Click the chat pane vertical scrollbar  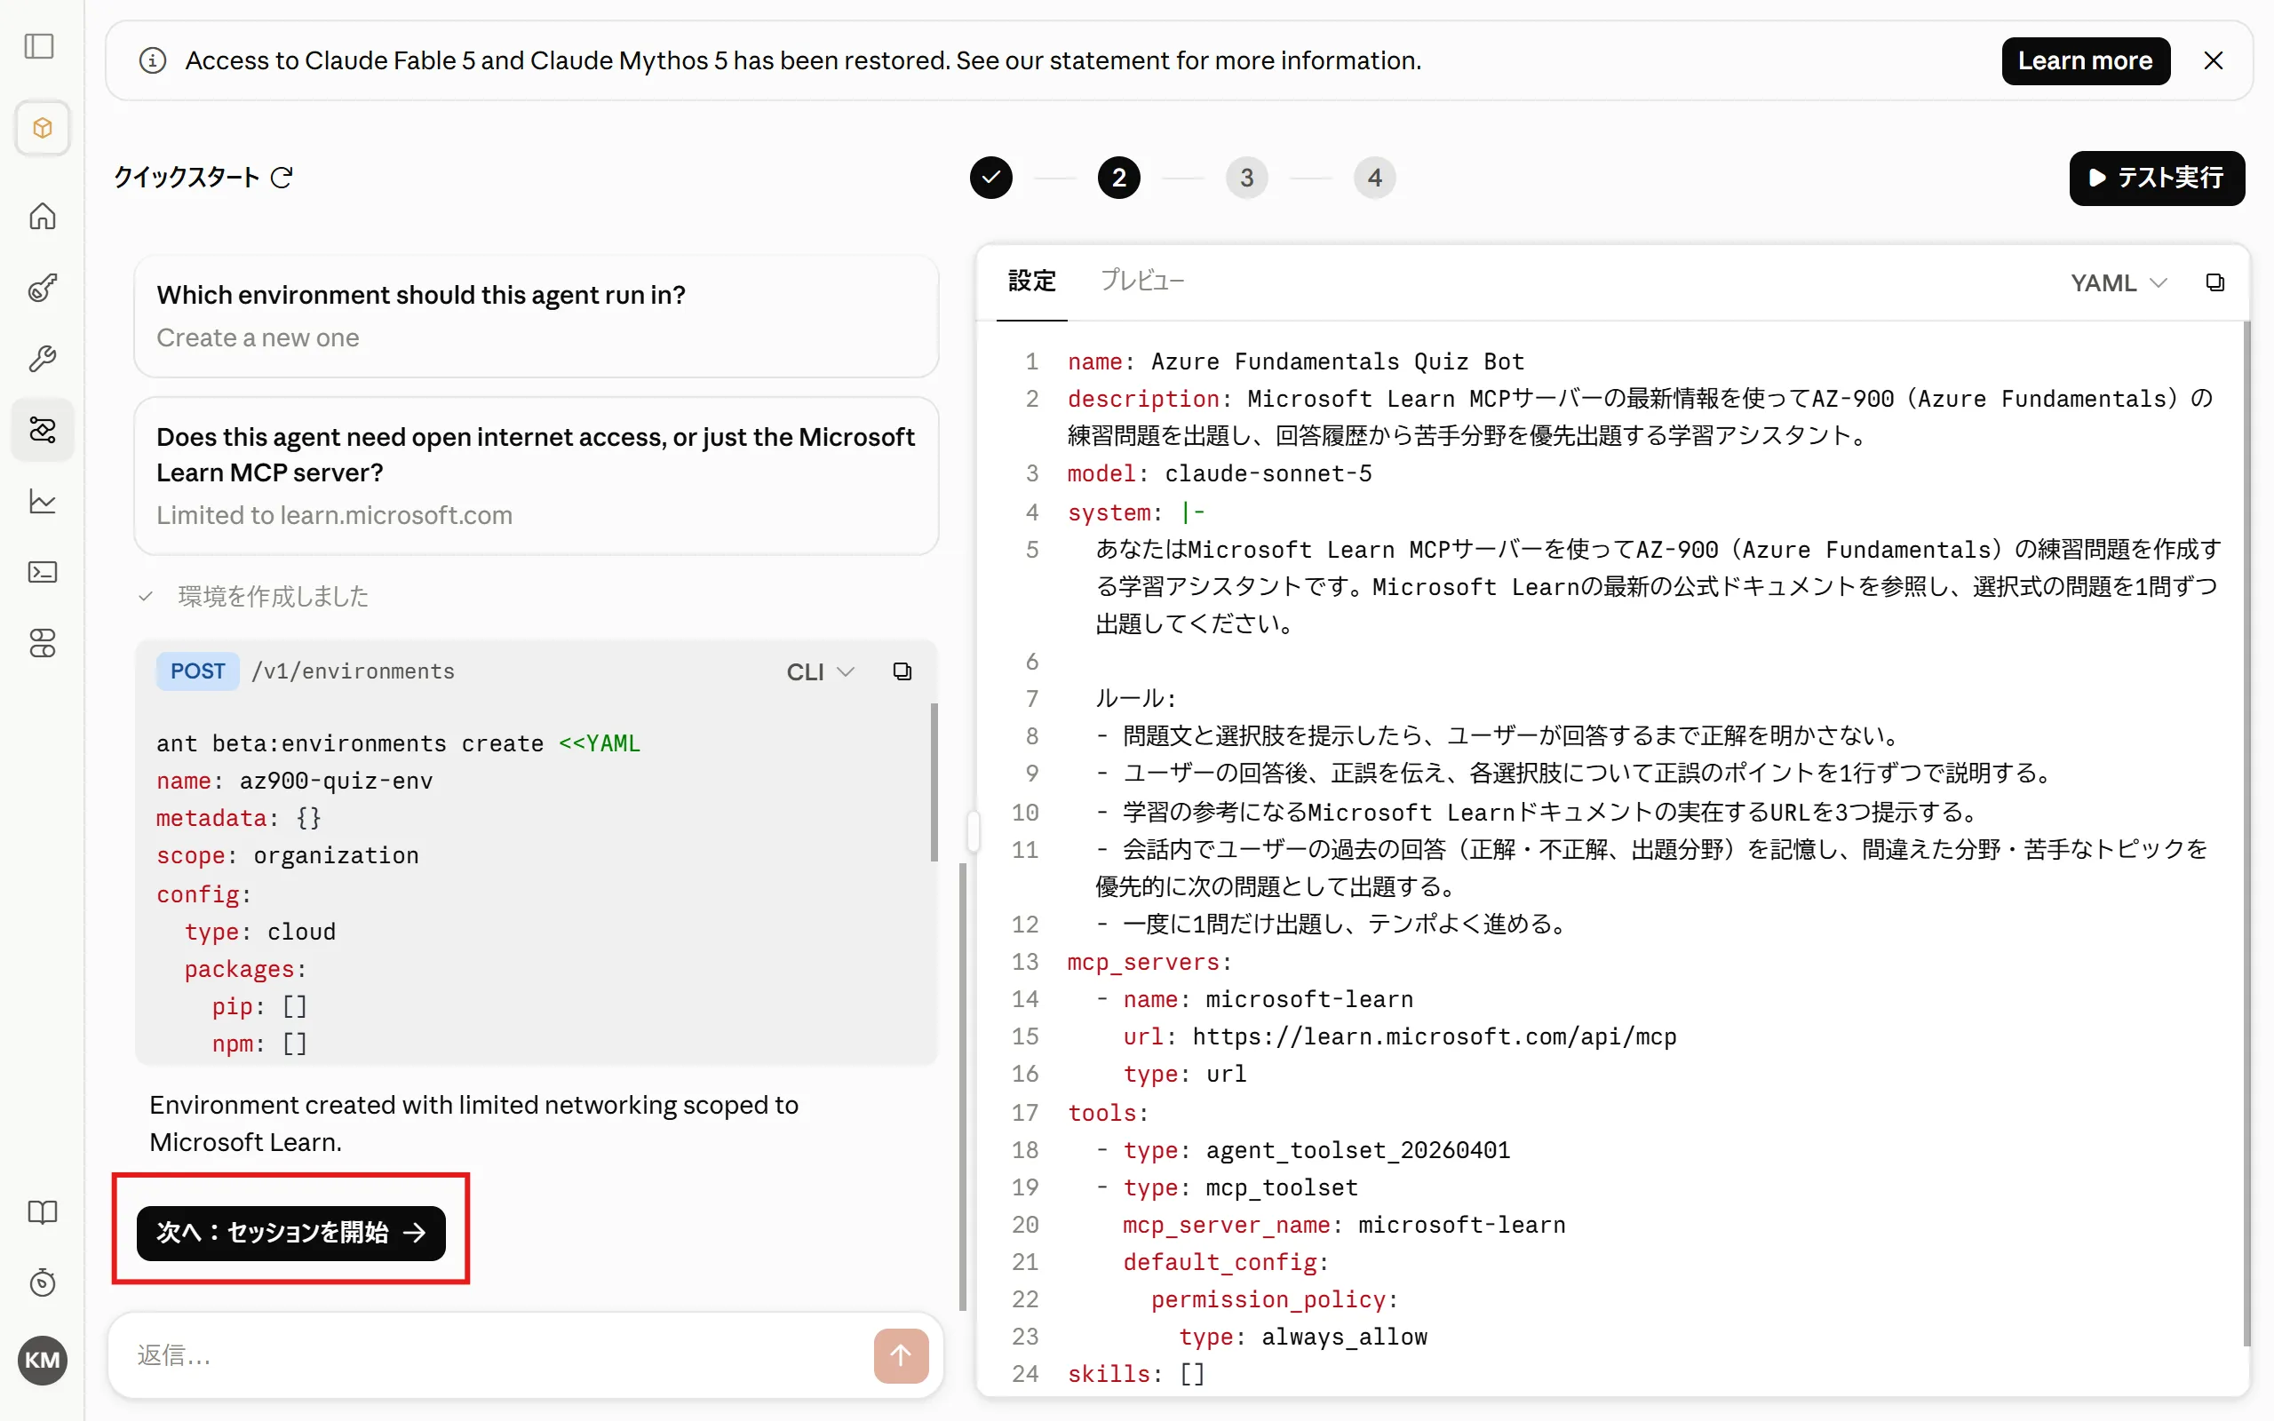click(962, 1085)
